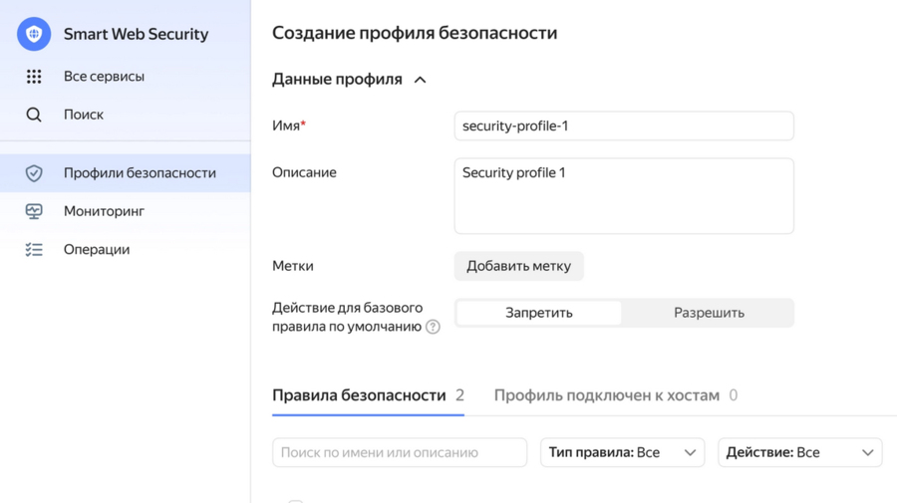Collapse the Данные профиля section chevron

[420, 80]
